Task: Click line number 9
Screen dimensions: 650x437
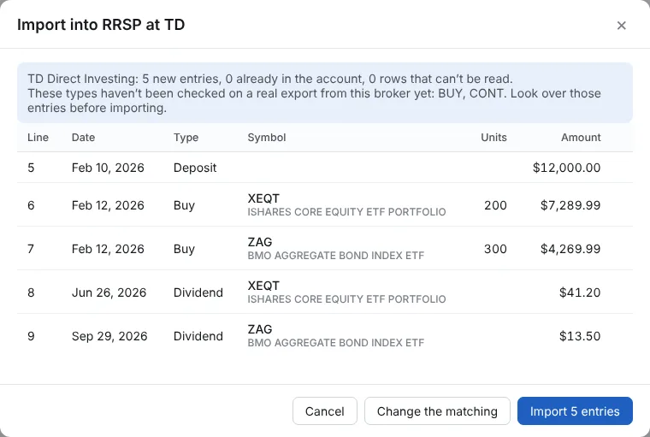Action: (31, 336)
